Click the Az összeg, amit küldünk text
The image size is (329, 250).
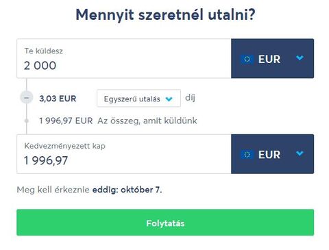pyautogui.click(x=147, y=121)
